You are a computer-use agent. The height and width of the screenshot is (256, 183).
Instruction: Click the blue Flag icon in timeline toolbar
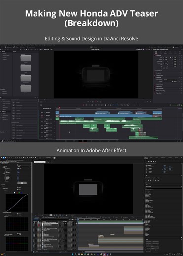[114, 105]
